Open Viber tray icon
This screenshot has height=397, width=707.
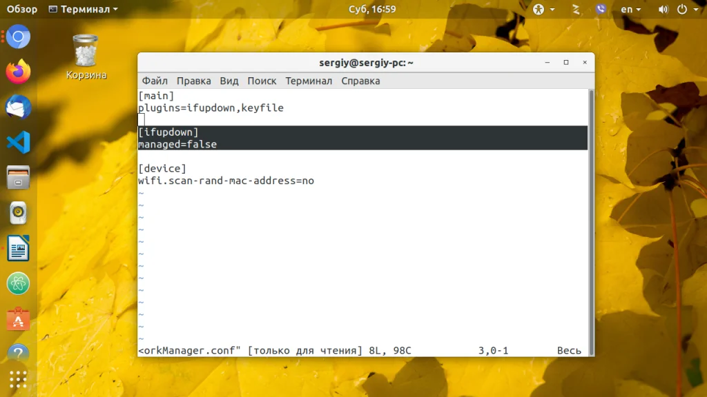pos(601,9)
